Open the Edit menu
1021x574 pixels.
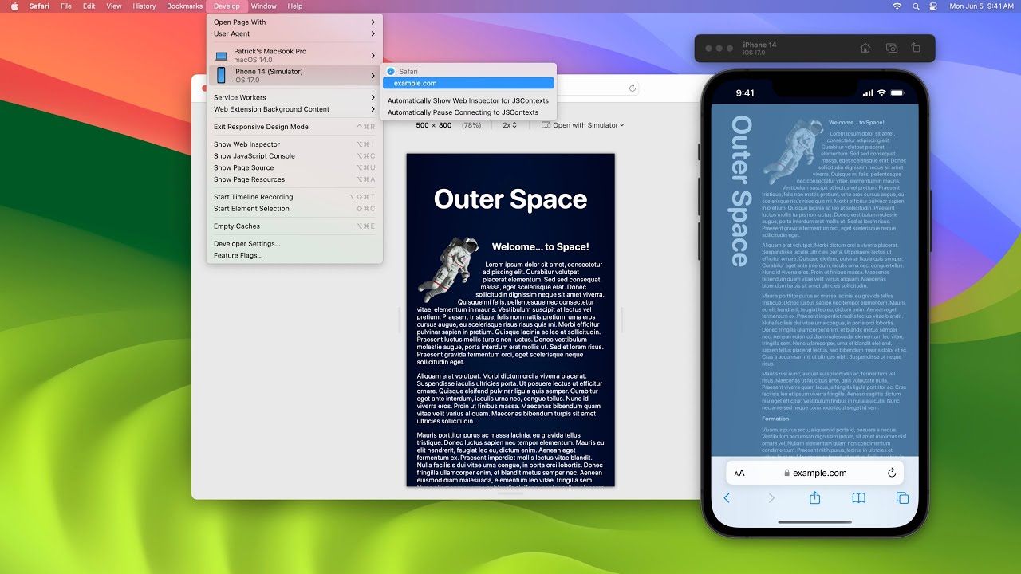coord(89,6)
